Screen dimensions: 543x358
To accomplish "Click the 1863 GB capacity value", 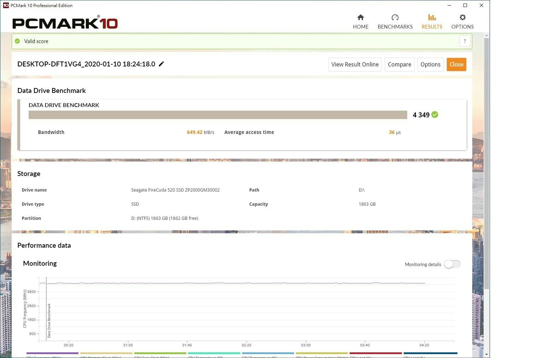I will click(367, 204).
